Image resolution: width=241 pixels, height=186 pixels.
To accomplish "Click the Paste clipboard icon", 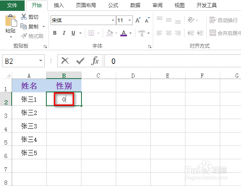I will [11, 20].
